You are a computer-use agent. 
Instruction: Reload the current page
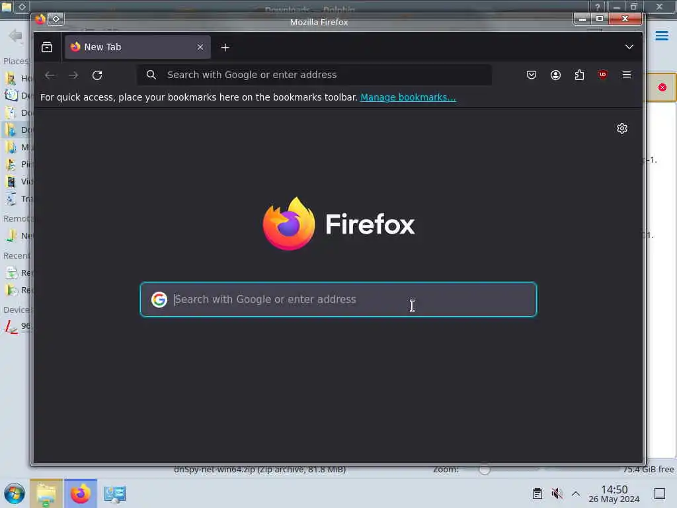click(97, 75)
